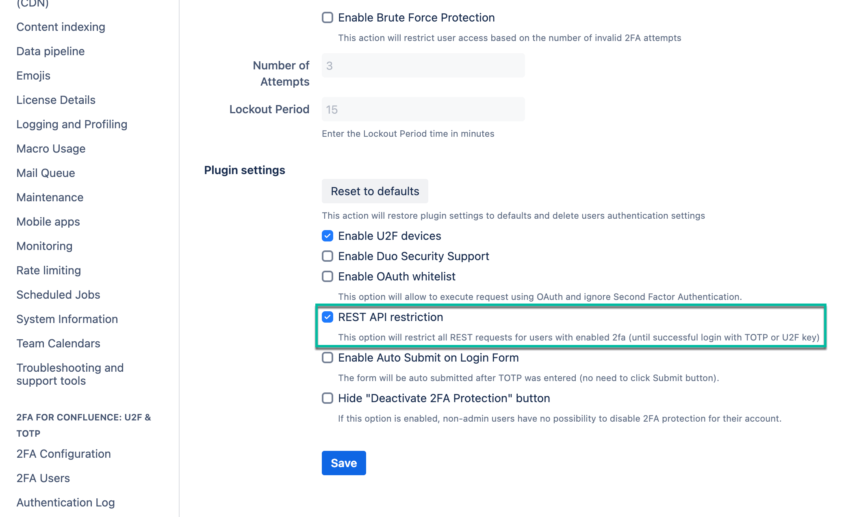Turn on Enable Auto Submit on Login Form

(x=328, y=358)
